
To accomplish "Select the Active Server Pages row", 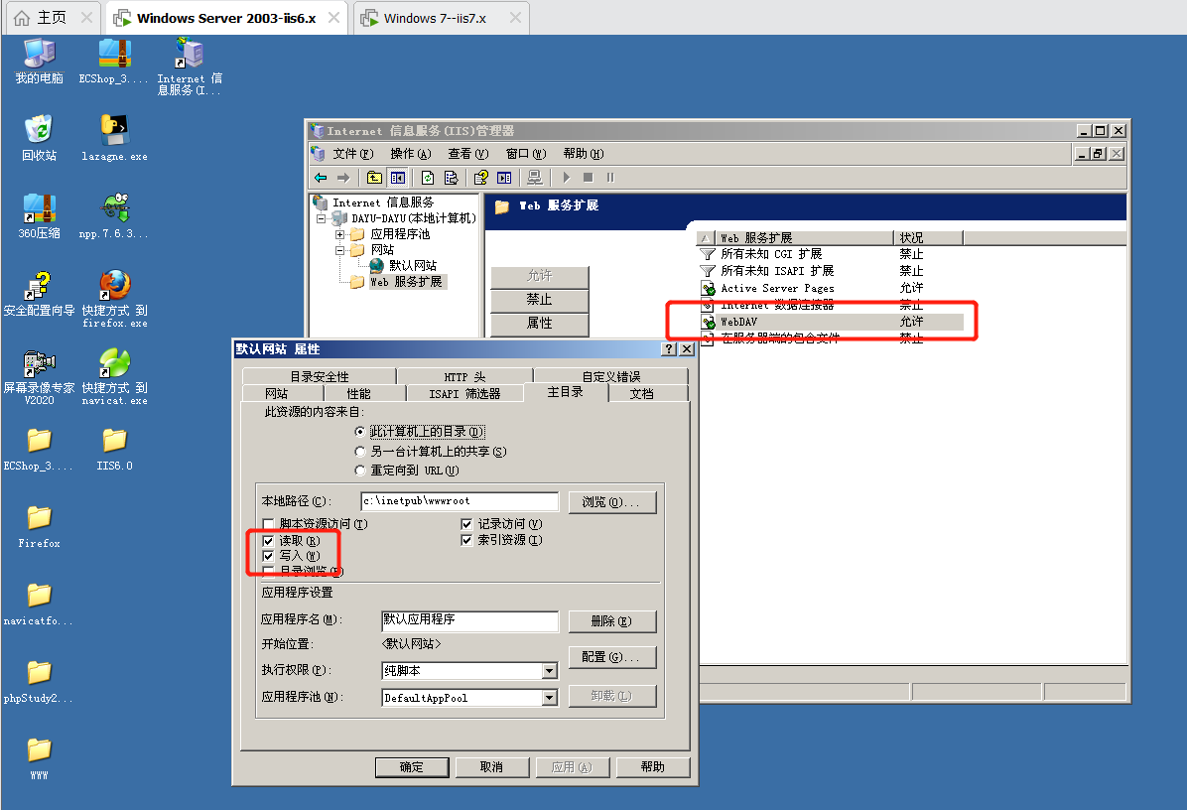I will click(x=832, y=289).
